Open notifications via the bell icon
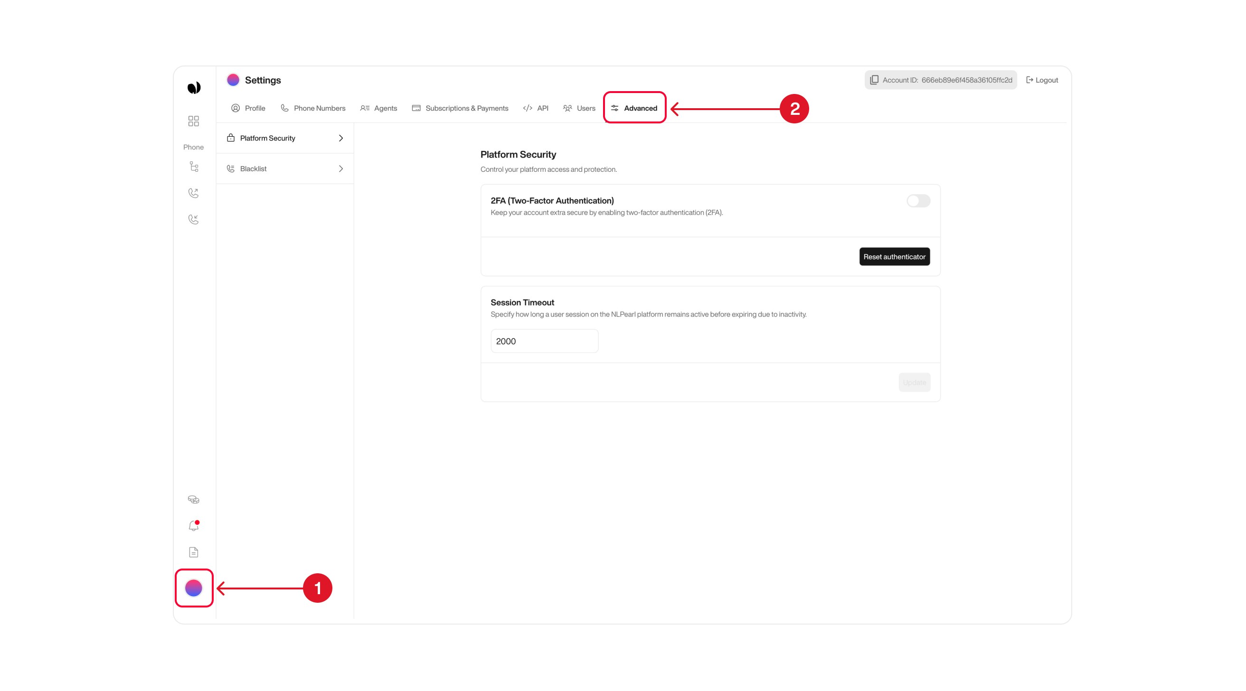This screenshot has width=1246, height=691. click(x=193, y=526)
